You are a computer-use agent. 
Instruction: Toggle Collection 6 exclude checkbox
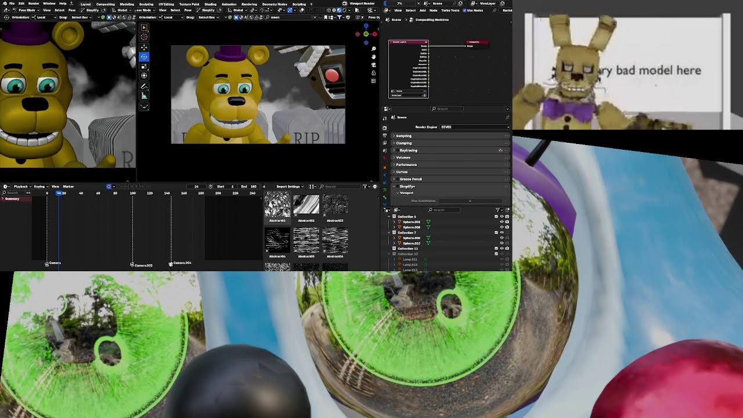pyautogui.click(x=496, y=217)
